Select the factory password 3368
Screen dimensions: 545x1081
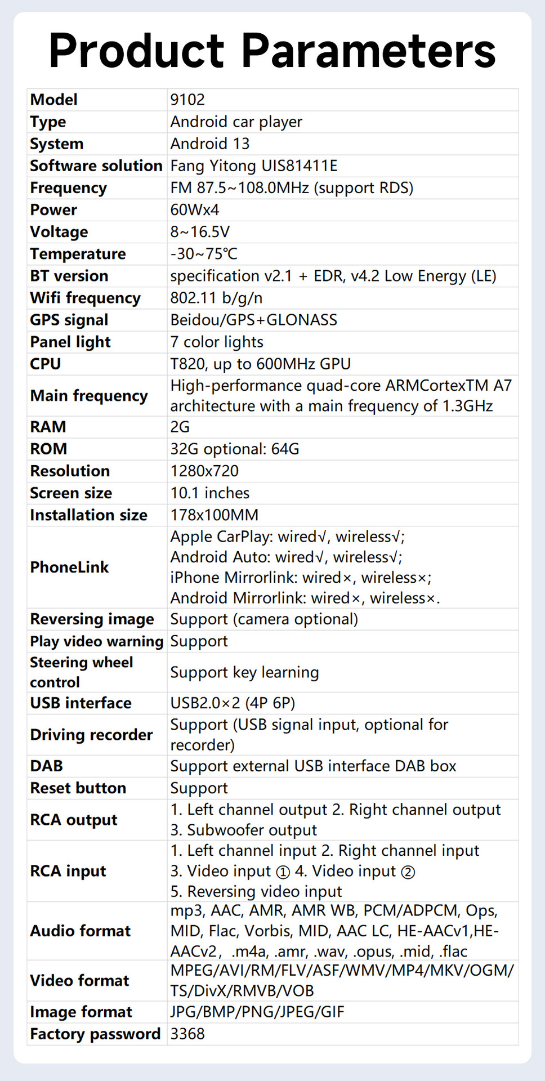[x=187, y=1034]
